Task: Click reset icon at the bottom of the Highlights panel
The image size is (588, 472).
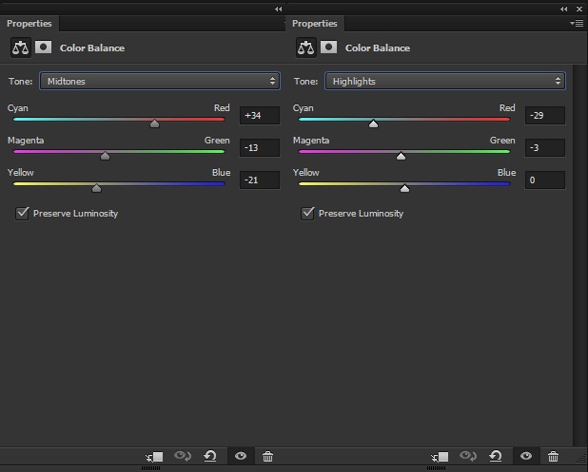Action: click(x=496, y=457)
